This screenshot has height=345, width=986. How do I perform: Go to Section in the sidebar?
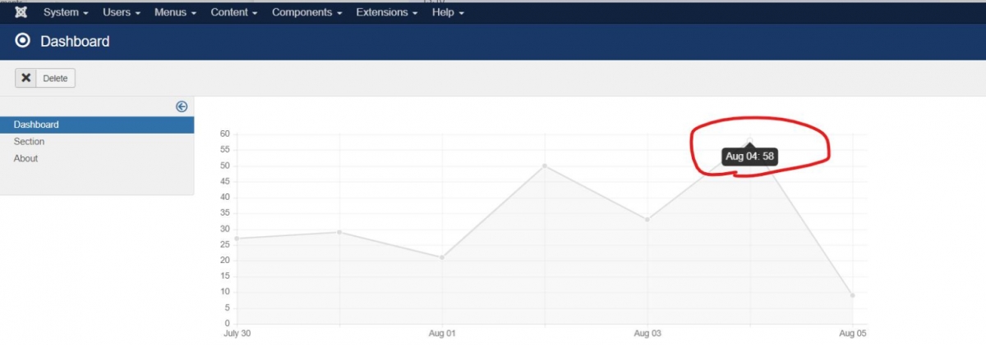click(x=30, y=142)
